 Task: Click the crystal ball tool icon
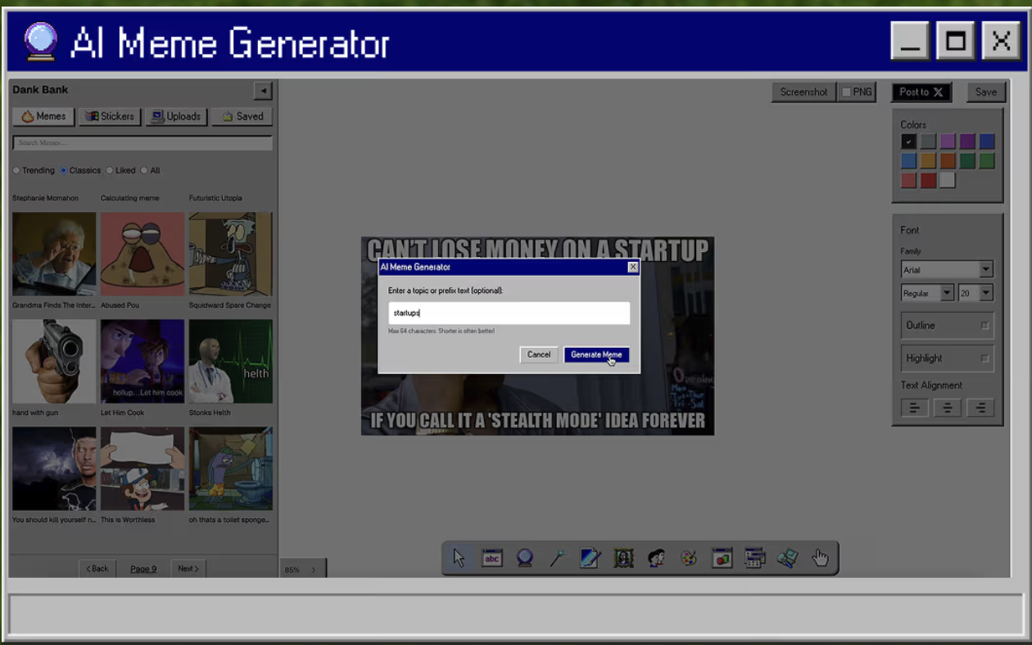tap(525, 558)
